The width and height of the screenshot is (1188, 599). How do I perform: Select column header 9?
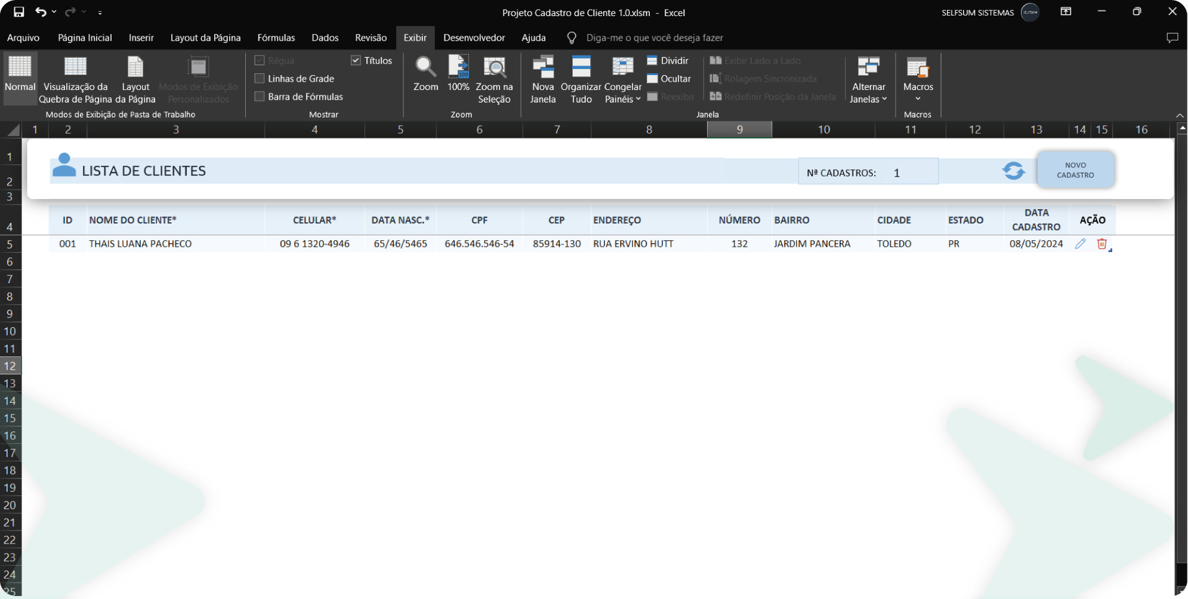(x=739, y=129)
